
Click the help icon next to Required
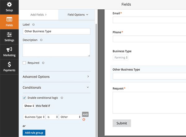tap(43, 63)
